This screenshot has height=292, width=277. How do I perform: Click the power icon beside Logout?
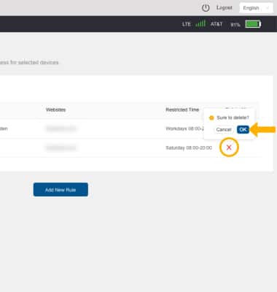[x=206, y=8]
